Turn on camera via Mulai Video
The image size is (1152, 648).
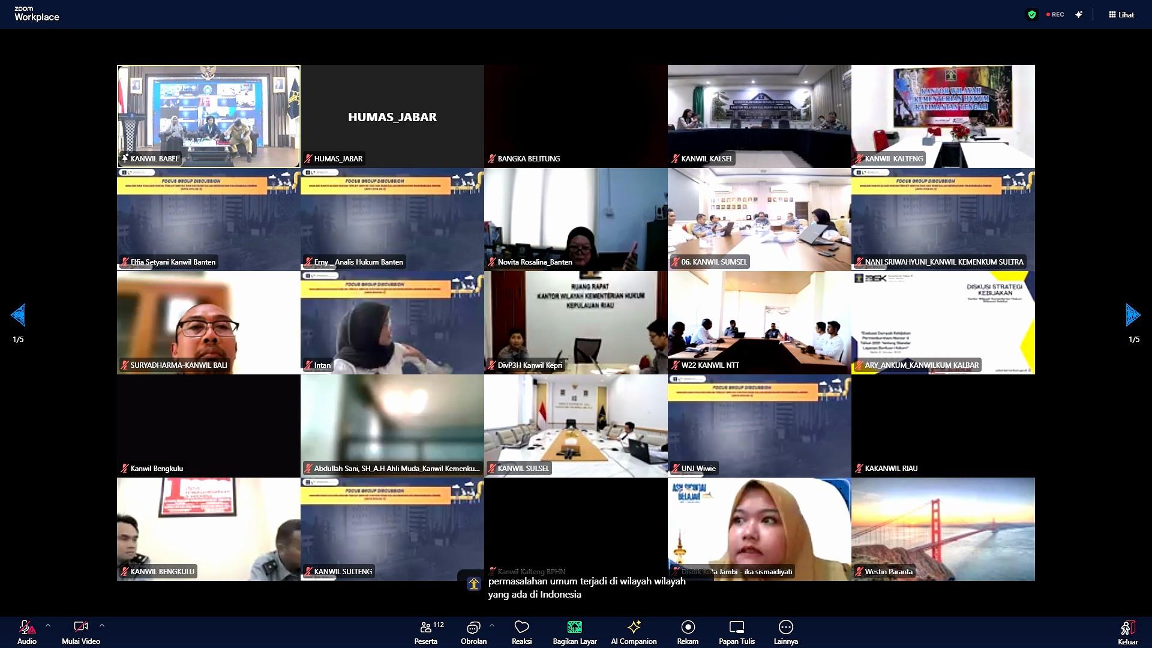click(x=80, y=631)
